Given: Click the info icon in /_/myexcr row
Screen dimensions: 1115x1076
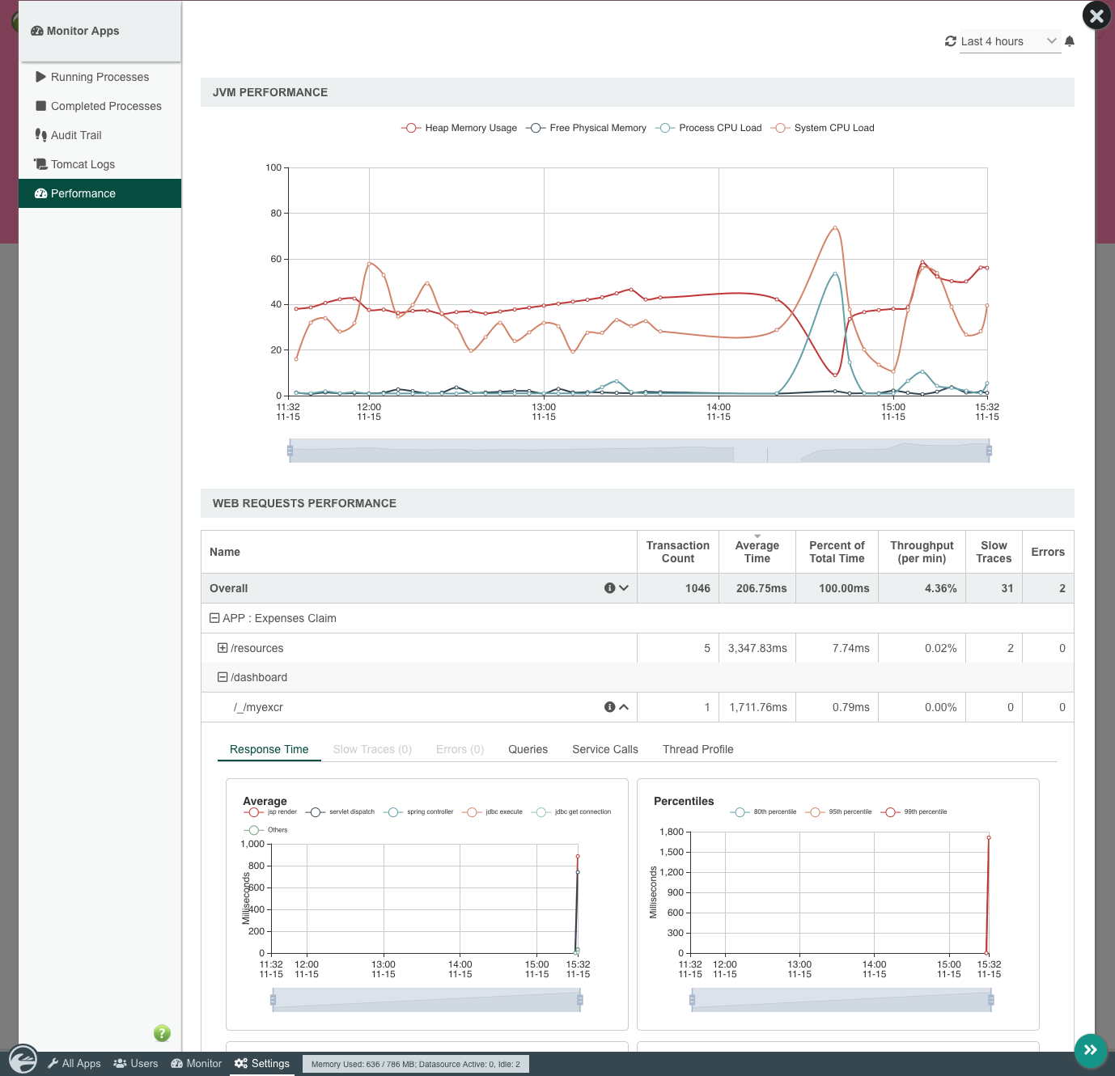Looking at the screenshot, I should pyautogui.click(x=609, y=707).
